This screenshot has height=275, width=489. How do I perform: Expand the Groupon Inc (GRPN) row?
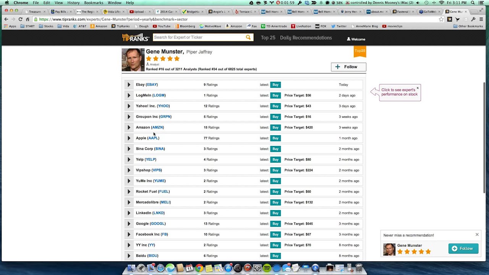pos(129,117)
